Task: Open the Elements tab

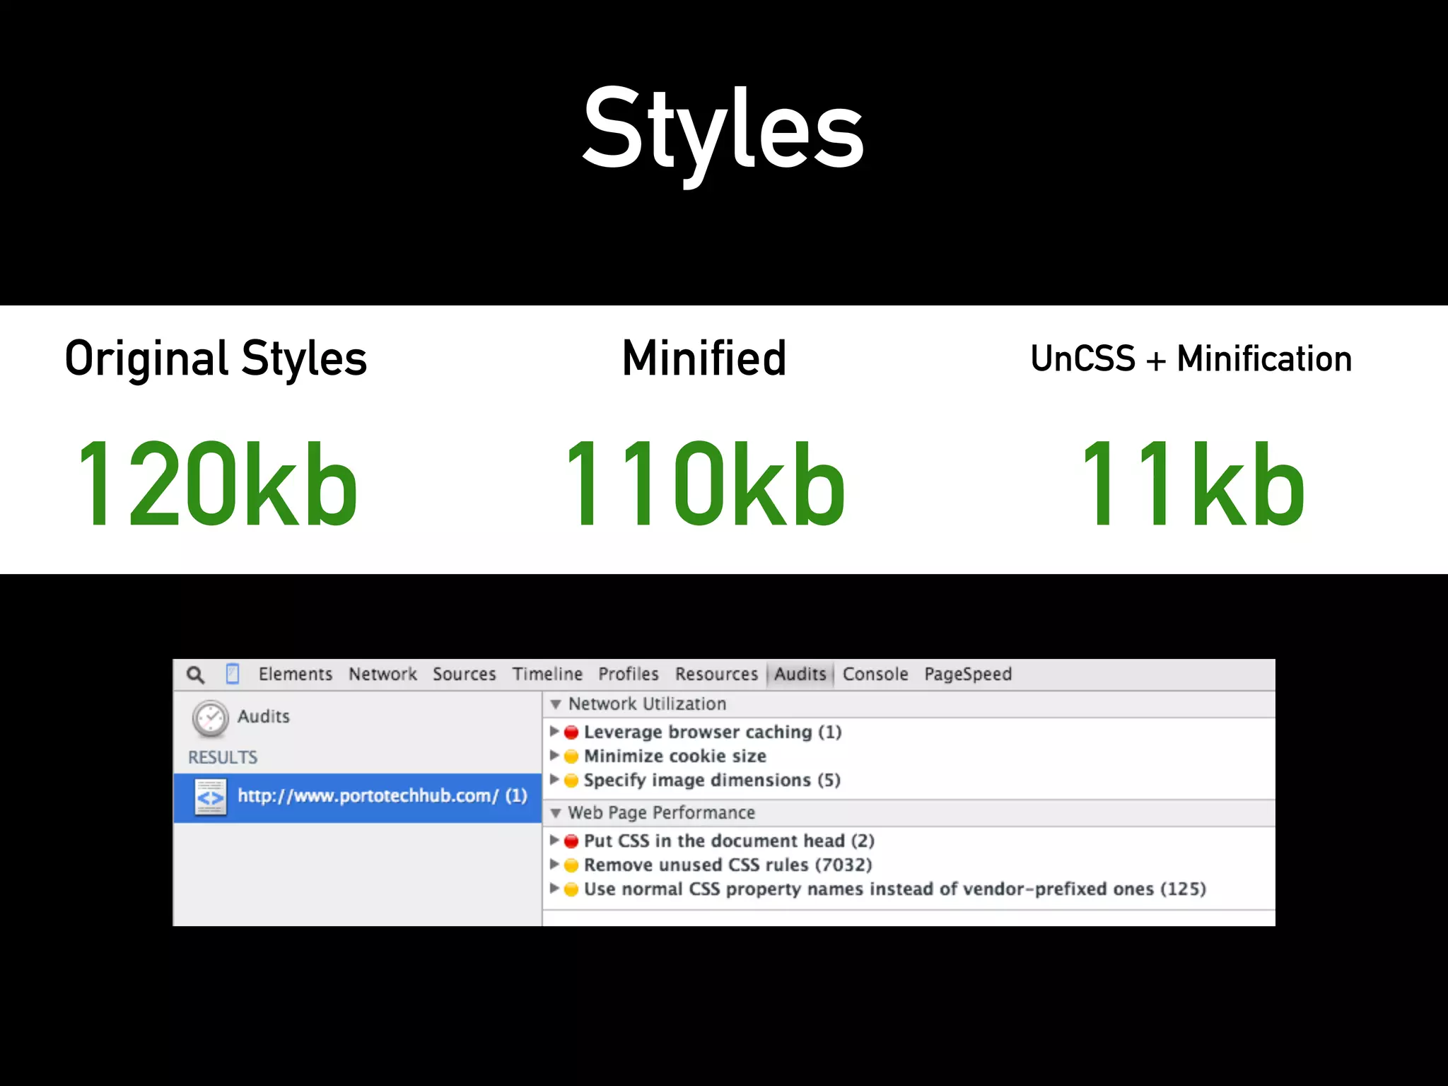Action: click(296, 674)
